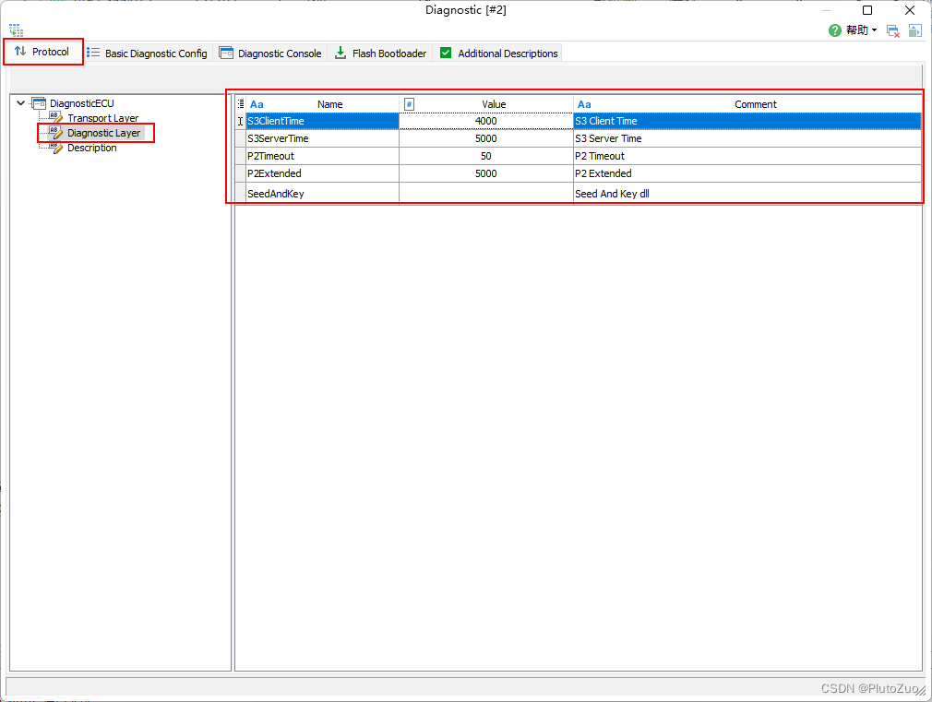The image size is (932, 702).
Task: Click the Aa icon in Comment column header
Action: point(584,104)
